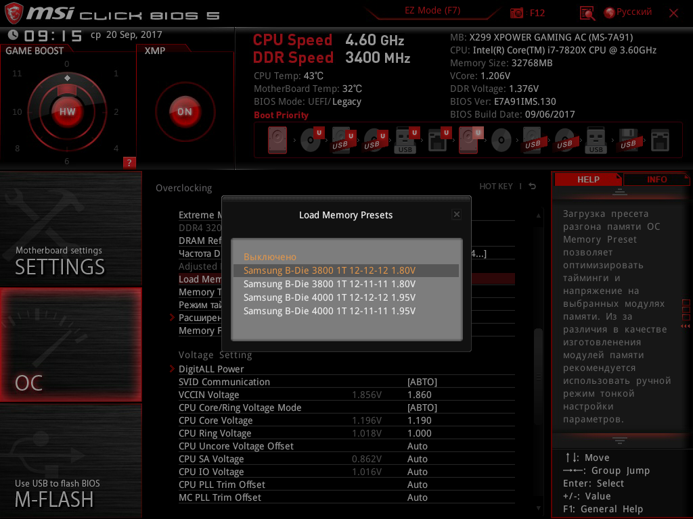Take a screenshot with the F12 camera icon
This screenshot has width=693, height=519.
[x=516, y=13]
